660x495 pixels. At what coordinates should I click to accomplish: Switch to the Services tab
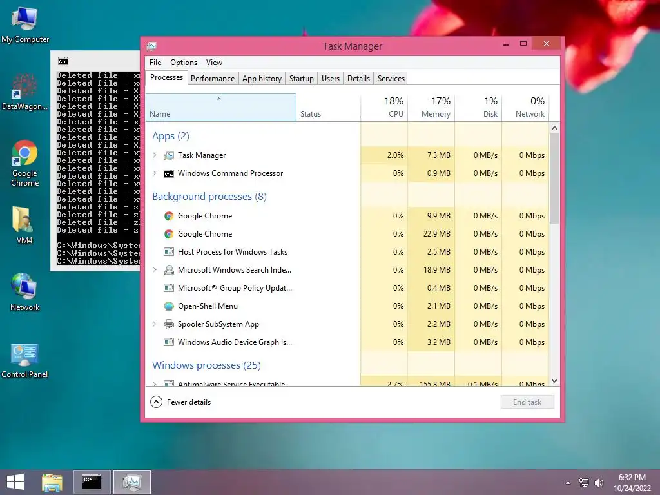pos(391,79)
